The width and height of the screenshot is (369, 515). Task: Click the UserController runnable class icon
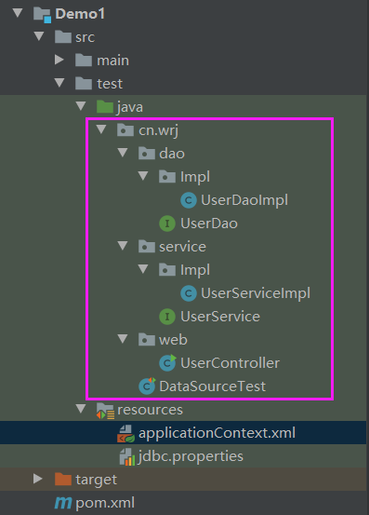coord(167,362)
